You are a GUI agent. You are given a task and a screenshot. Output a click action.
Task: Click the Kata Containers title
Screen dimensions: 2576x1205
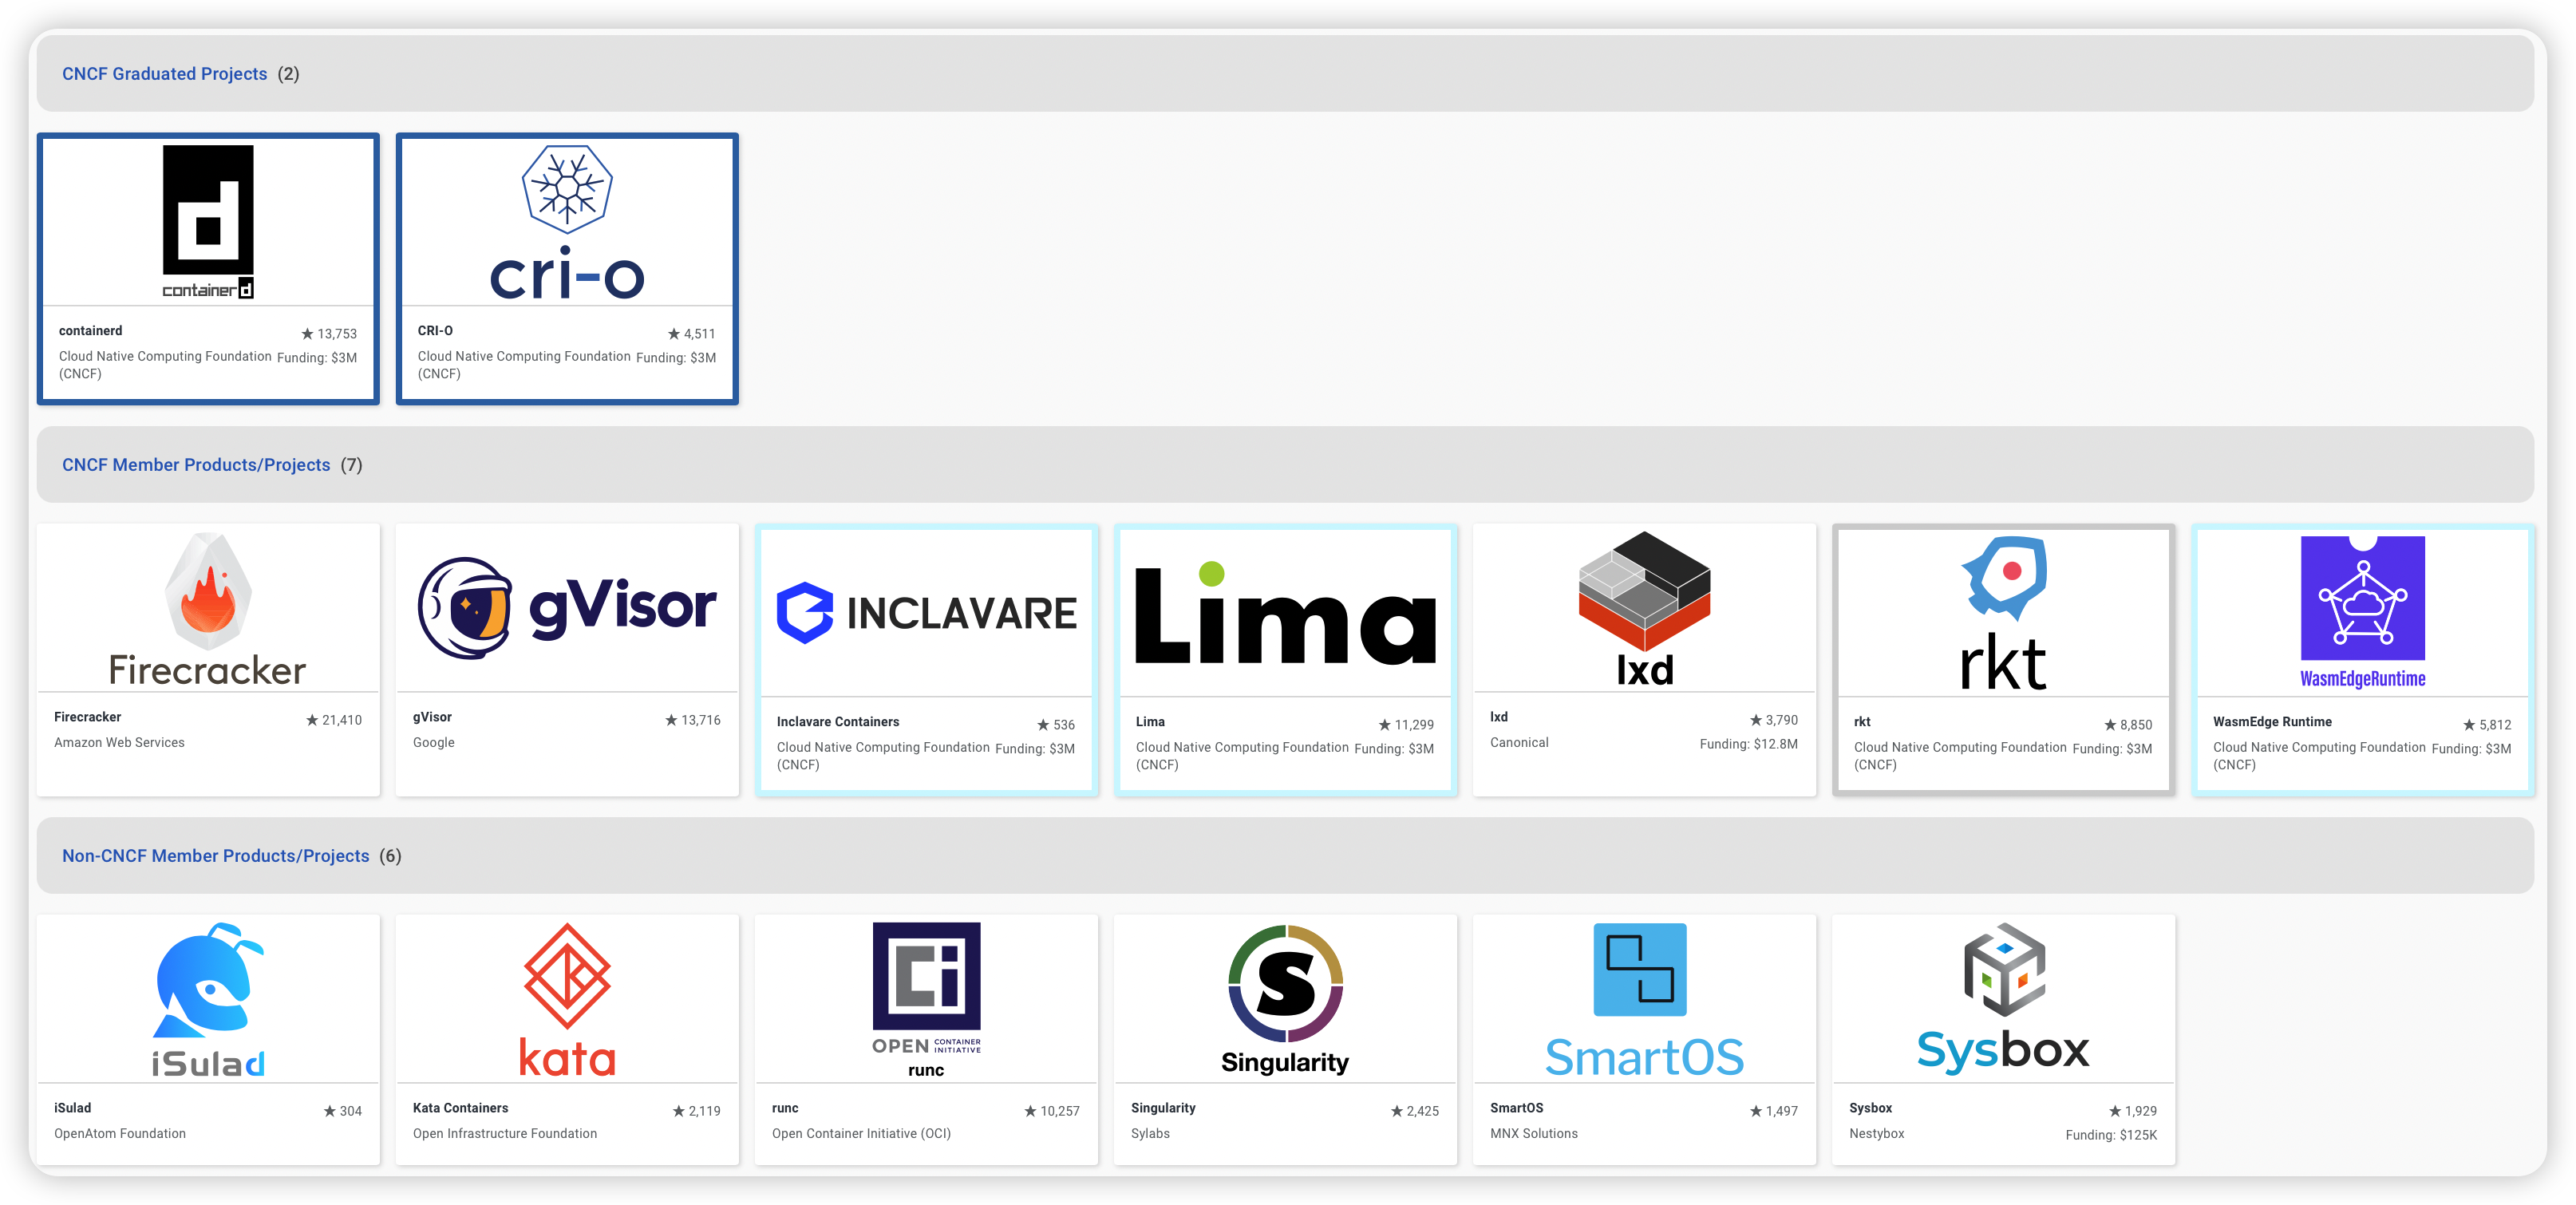(x=461, y=1108)
